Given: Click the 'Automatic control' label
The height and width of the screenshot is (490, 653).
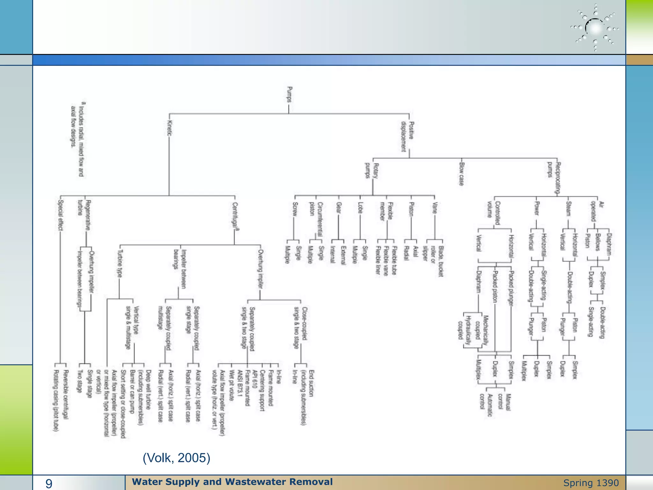Looking at the screenshot, I should point(487,405).
